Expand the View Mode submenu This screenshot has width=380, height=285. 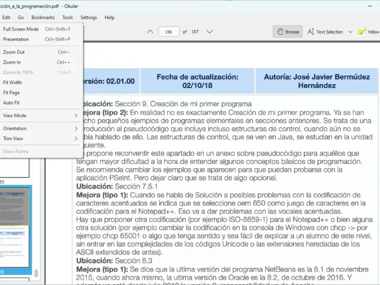coord(40,115)
